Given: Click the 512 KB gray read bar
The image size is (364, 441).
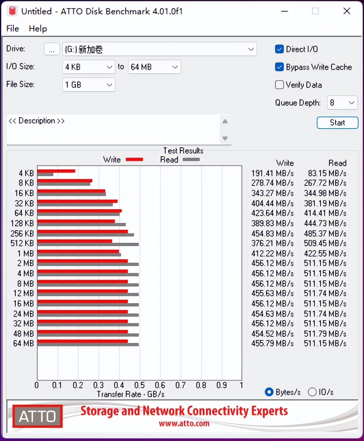Looking at the screenshot, I should [x=88, y=244].
